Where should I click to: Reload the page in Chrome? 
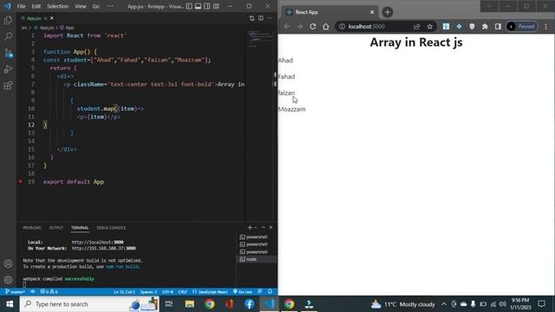click(313, 27)
